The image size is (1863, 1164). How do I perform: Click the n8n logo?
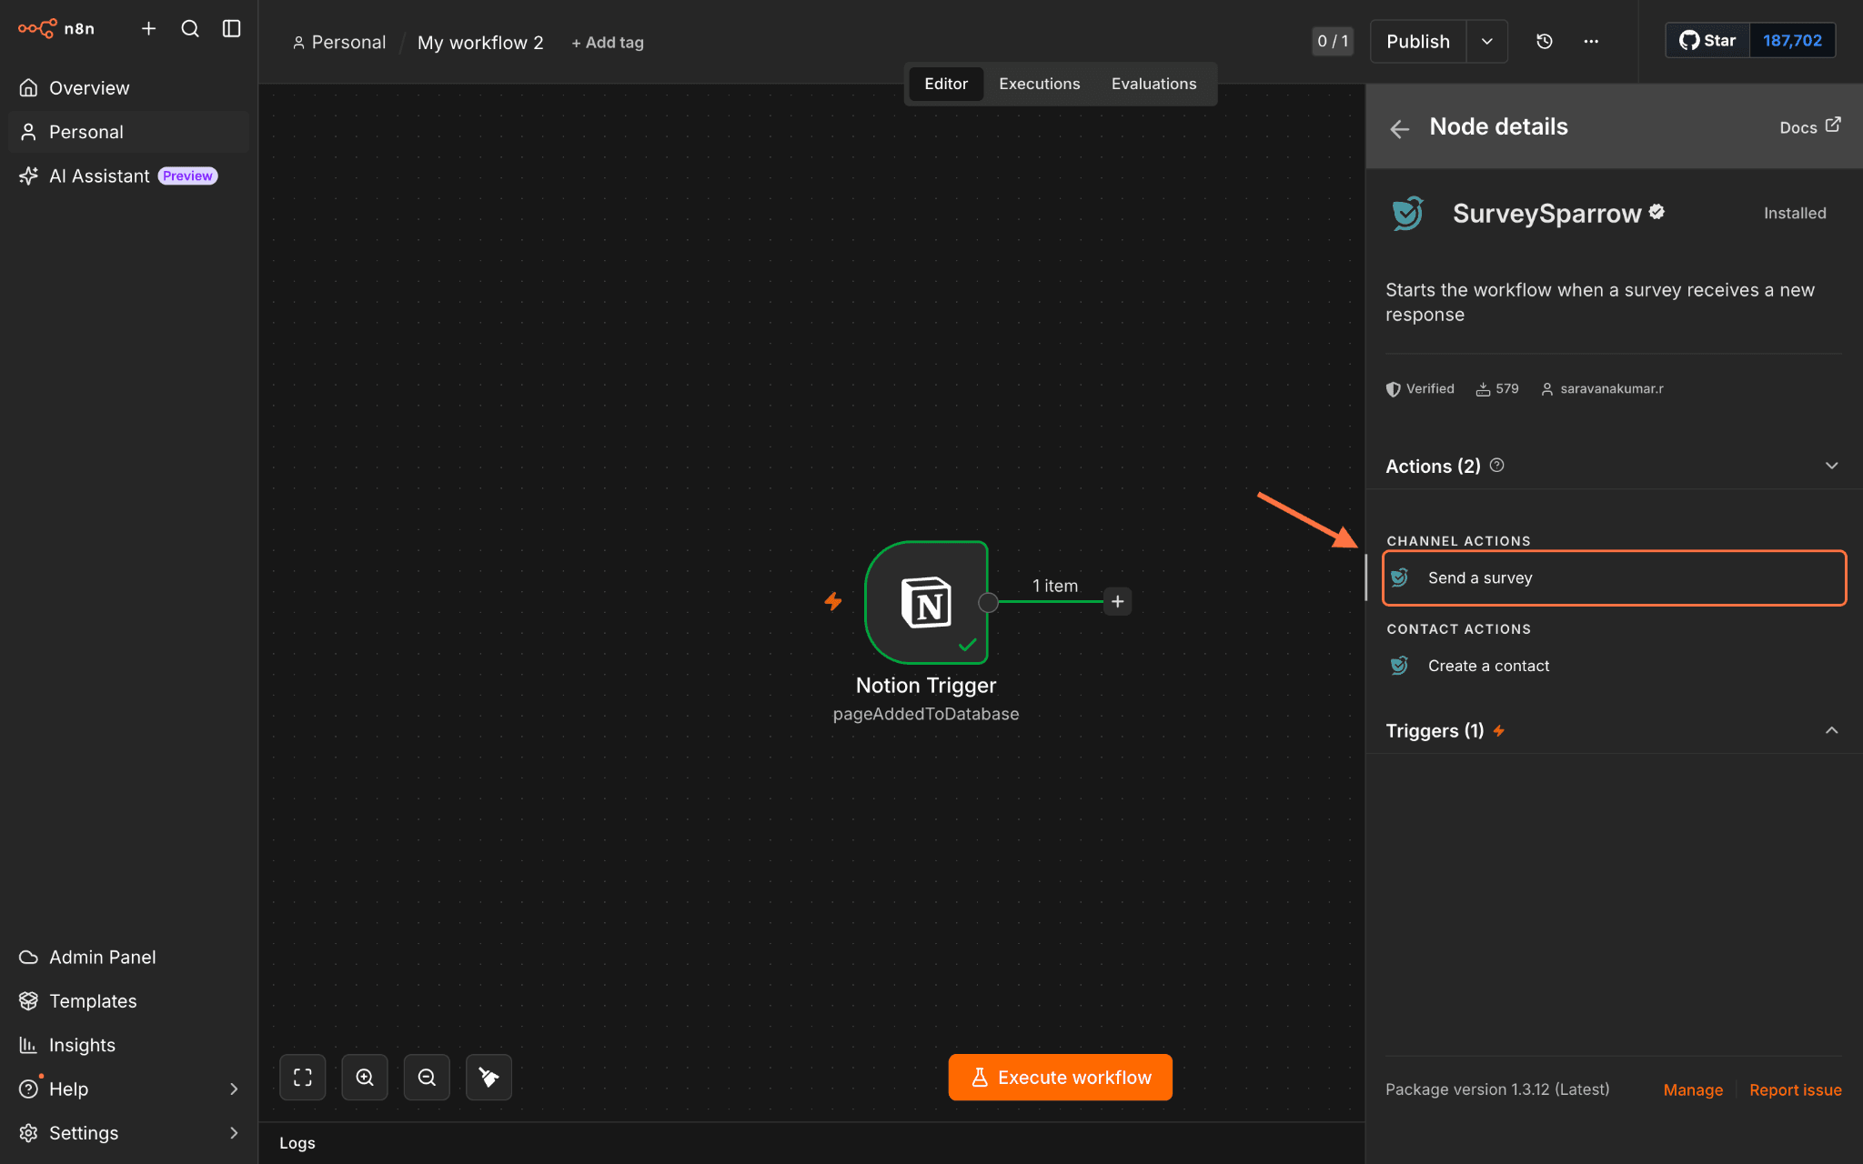click(x=56, y=29)
